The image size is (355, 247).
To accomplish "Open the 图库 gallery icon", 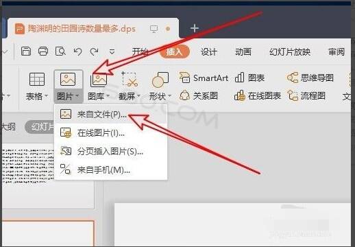I will 99,80.
